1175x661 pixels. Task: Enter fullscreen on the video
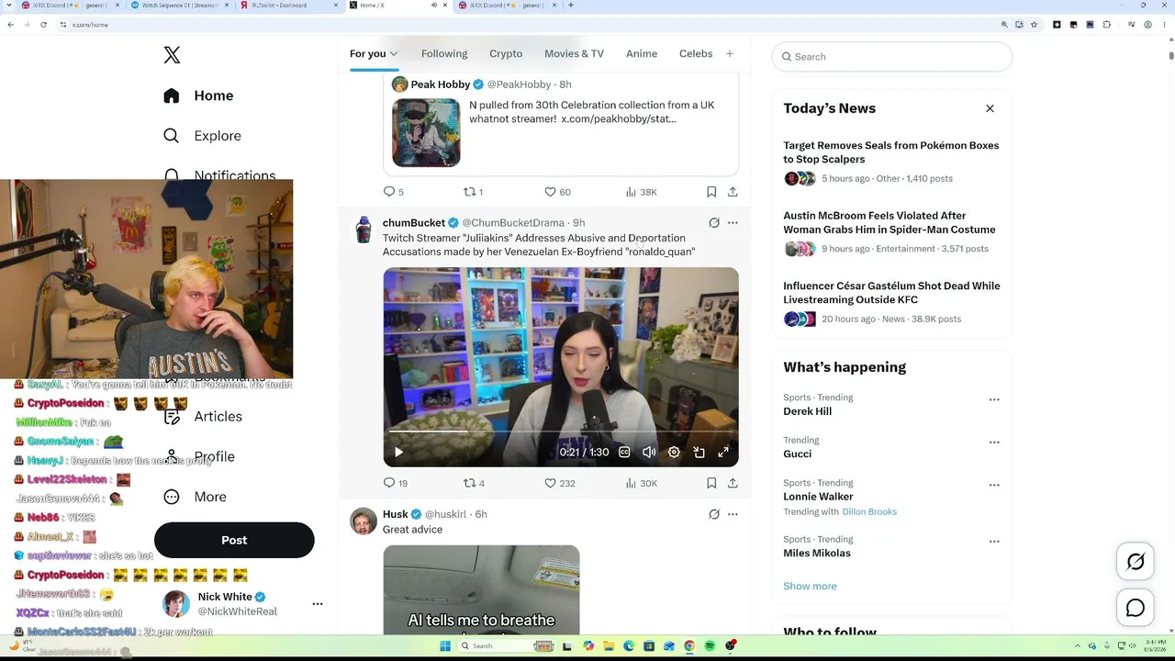click(723, 452)
